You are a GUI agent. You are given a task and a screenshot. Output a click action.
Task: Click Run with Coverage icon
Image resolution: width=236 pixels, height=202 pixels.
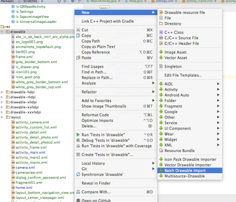[x=78, y=146]
